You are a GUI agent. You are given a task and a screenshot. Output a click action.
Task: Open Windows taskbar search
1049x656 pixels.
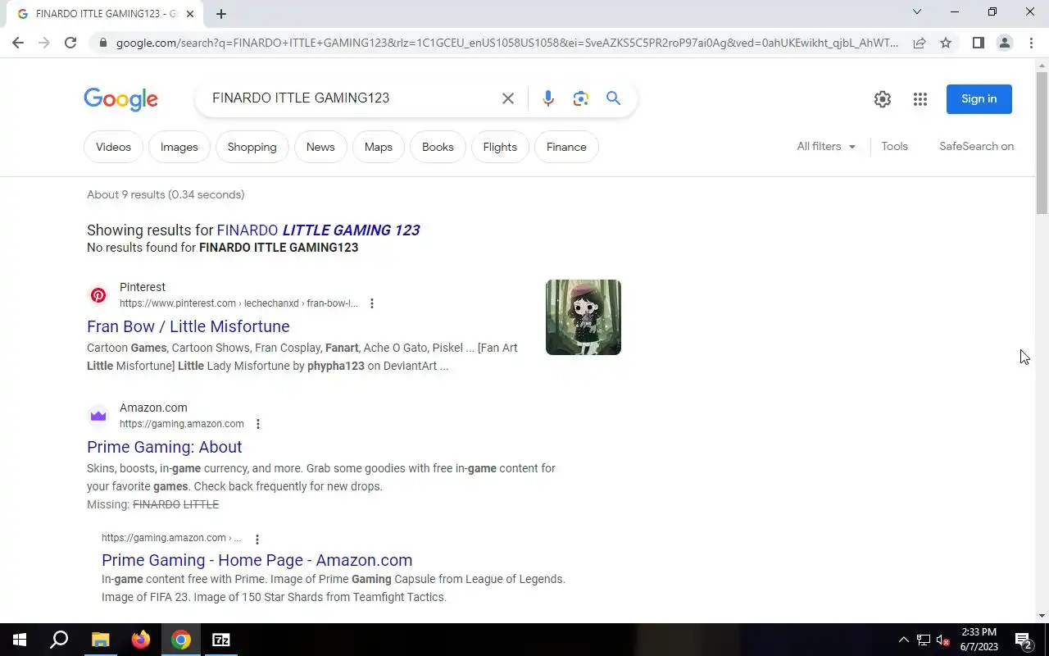tap(59, 640)
